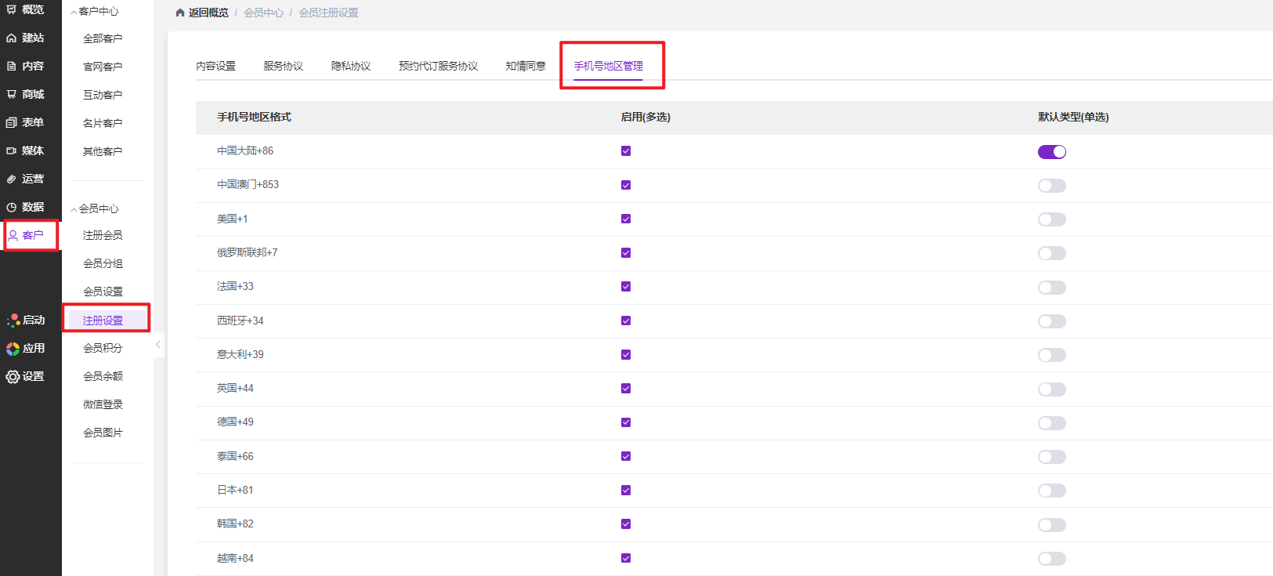
Task: Uncheck the 中国澳门+853 enable checkbox
Action: 626,185
